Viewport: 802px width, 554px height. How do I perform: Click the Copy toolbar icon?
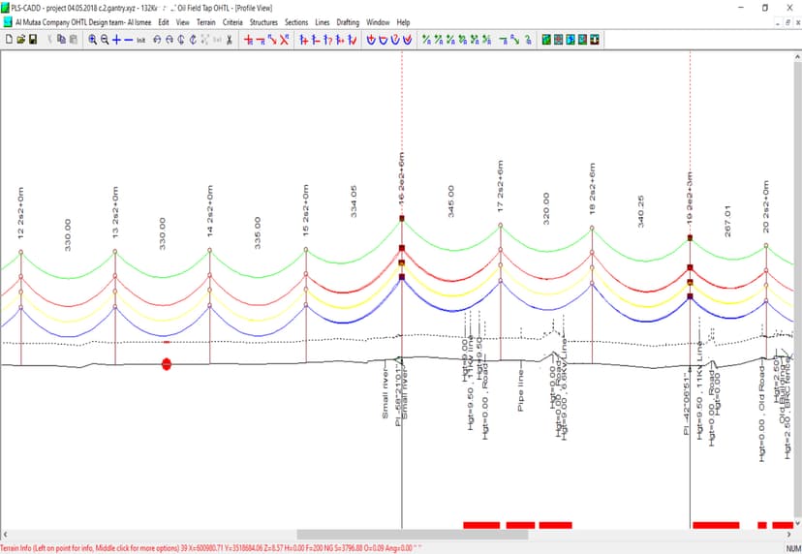pyautogui.click(x=61, y=40)
